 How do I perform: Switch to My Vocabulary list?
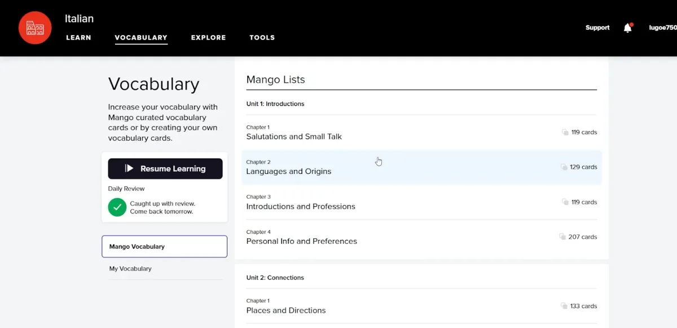(130, 269)
